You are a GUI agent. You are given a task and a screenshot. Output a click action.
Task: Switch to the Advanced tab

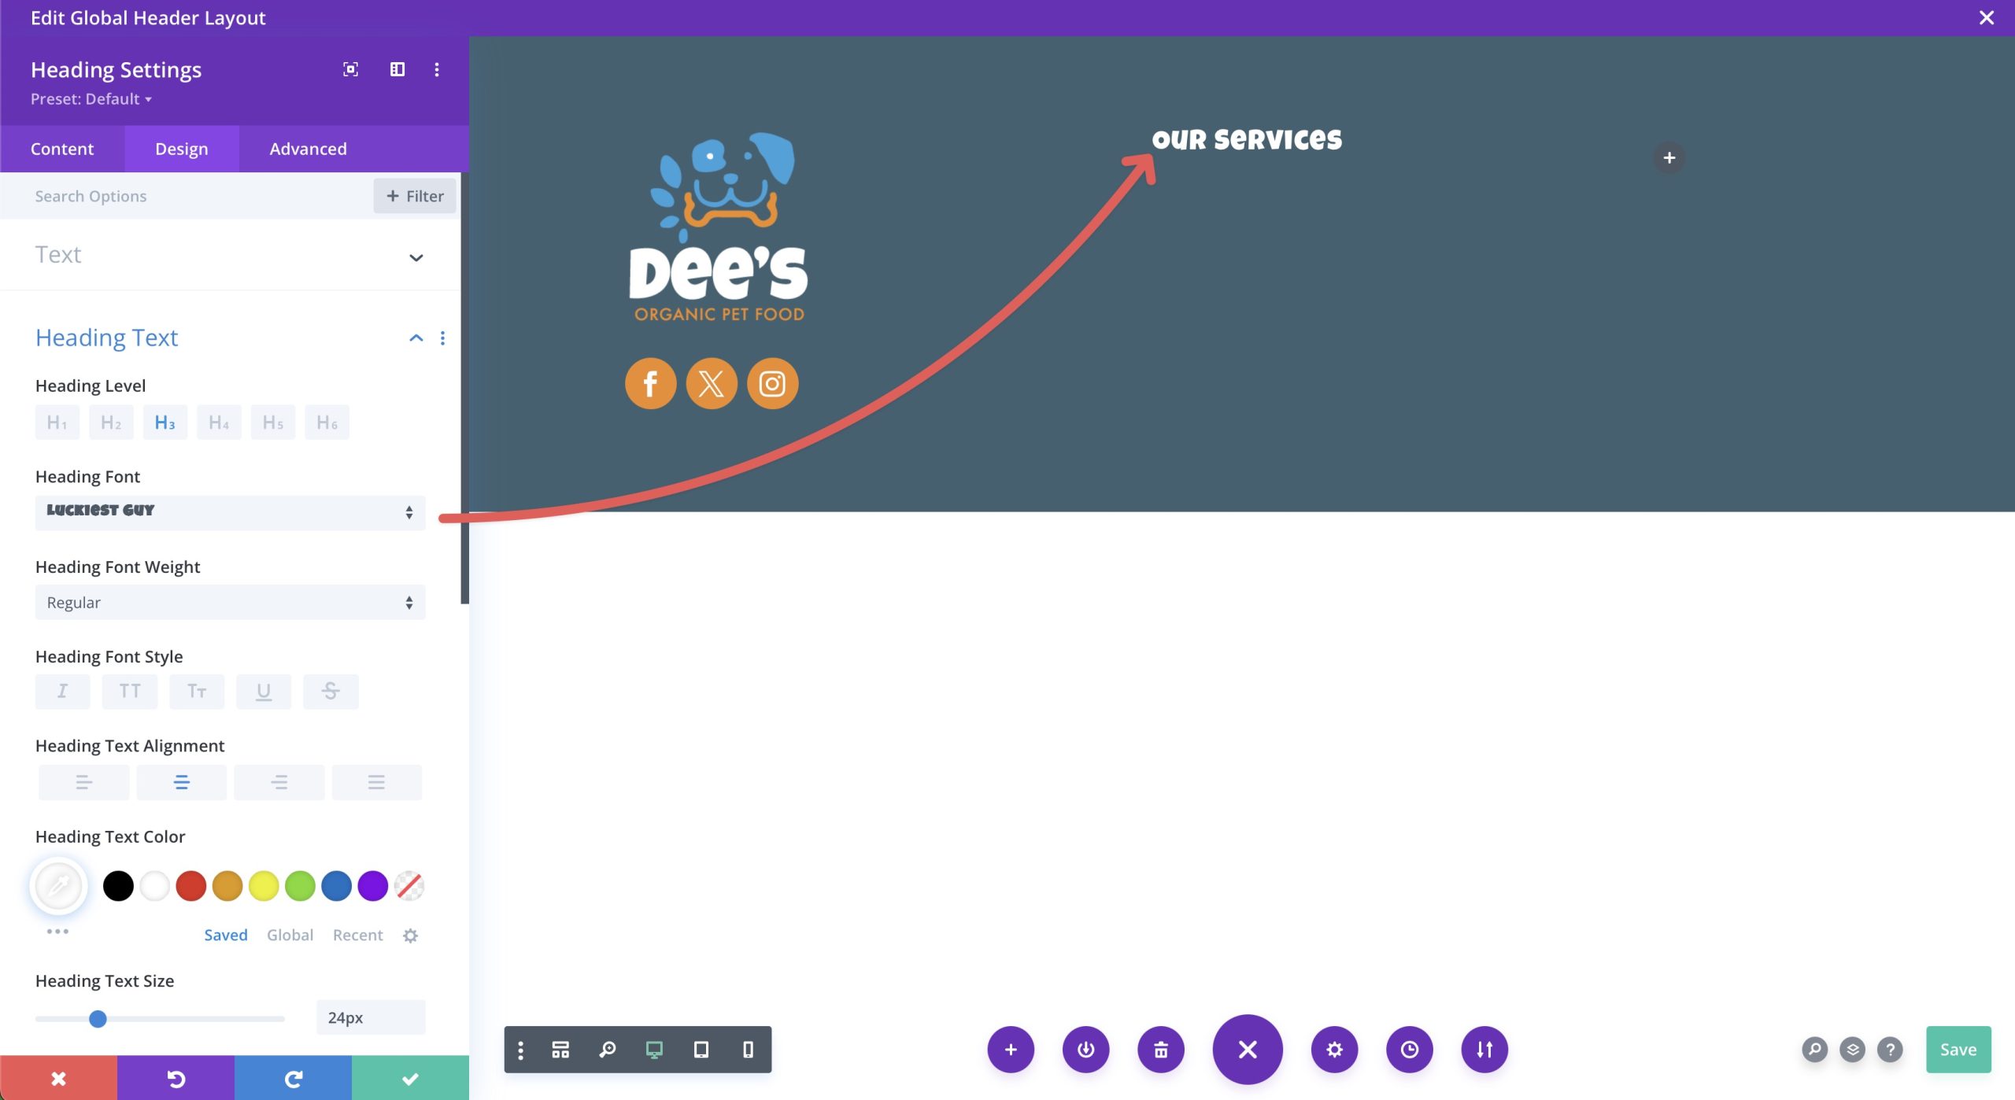[x=308, y=148]
